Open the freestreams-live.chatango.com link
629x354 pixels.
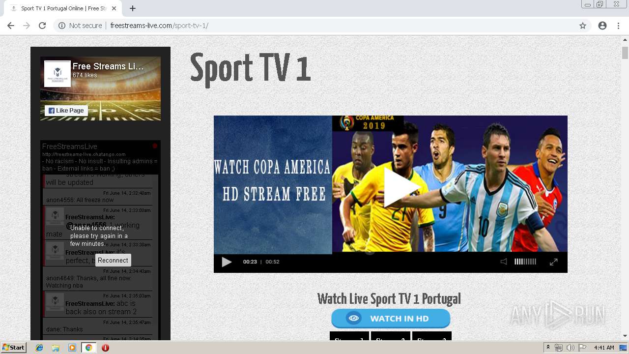84,154
